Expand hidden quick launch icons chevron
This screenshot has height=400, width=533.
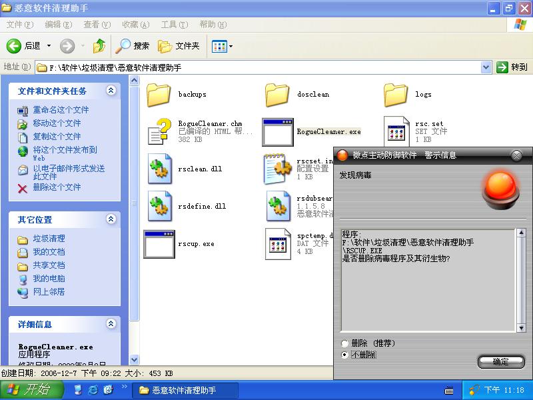point(125,387)
